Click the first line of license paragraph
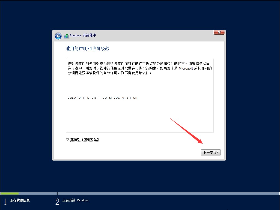Viewport: 280px width, 210px height. 139,64
